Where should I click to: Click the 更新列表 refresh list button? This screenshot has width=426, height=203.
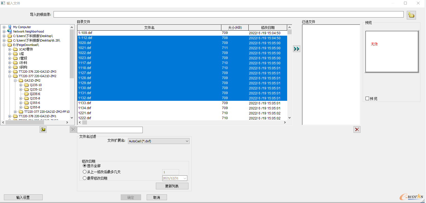(x=172, y=186)
